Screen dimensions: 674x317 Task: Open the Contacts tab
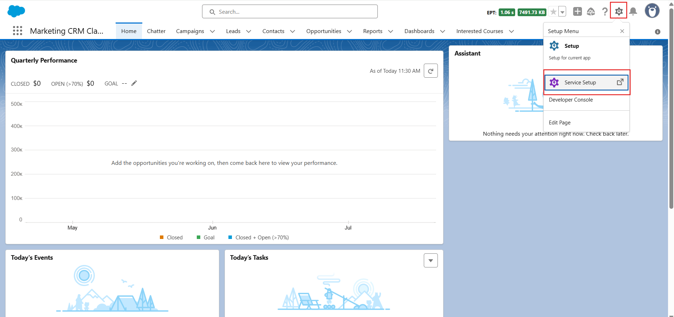273,31
